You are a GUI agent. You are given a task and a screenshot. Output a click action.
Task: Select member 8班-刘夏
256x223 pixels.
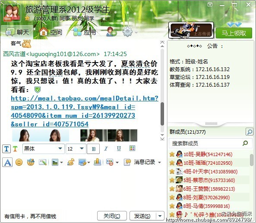[x=209, y=198]
